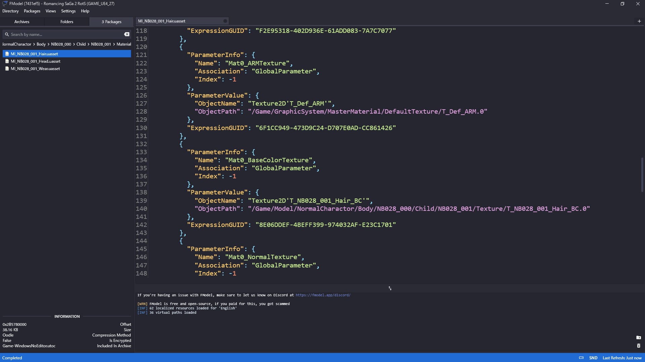The height and width of the screenshot is (362, 645).
Task: Switch to the Folders tab
Action: (67, 21)
